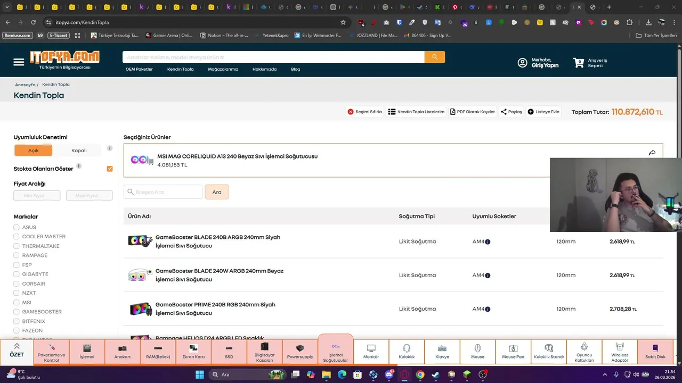Image resolution: width=682 pixels, height=383 pixels.
Task: Select the İşlemci category icon
Action: tap(87, 352)
